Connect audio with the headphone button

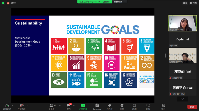point(7,105)
